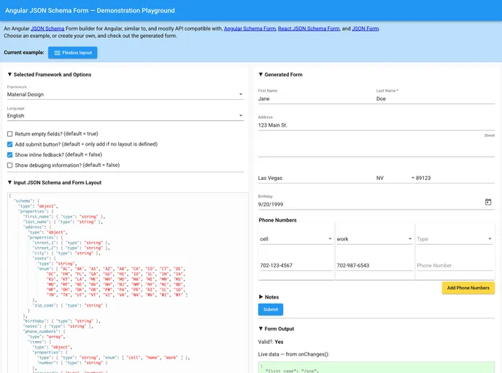Open the Angular Schema Form link
Screen dimensions: 502x373
pyautogui.click(x=250, y=28)
